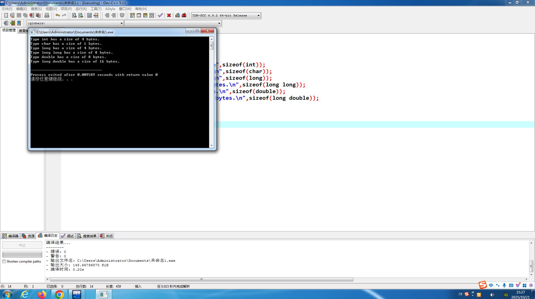Toggle Sogou Chinese/English mode icon
535x299 pixels.
point(491,285)
